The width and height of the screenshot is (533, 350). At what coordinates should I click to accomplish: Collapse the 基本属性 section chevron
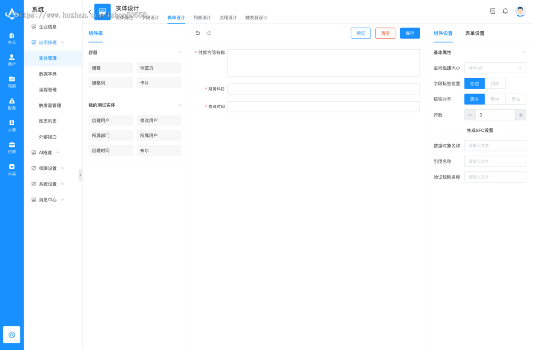(524, 52)
